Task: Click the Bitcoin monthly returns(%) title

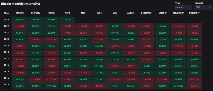Action: click(x=21, y=4)
